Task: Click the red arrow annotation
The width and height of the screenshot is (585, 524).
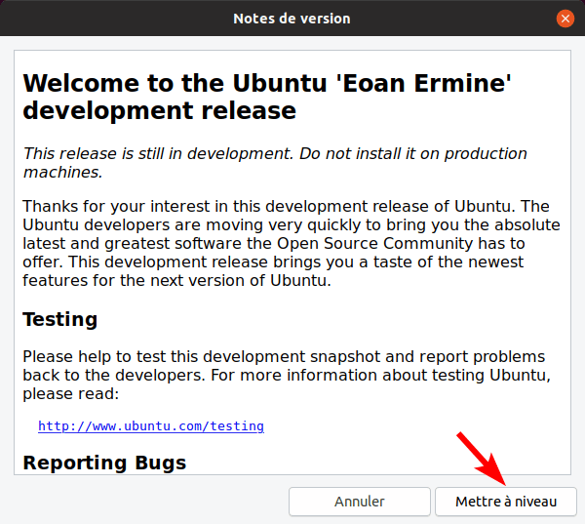Action: pos(483,459)
